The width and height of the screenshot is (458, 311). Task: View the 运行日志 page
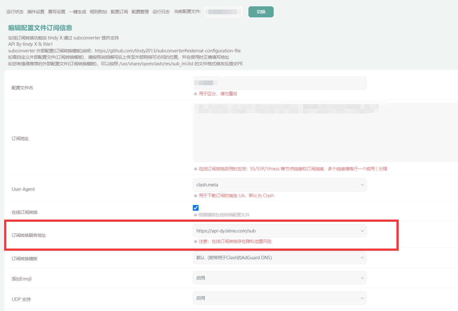[x=161, y=12]
